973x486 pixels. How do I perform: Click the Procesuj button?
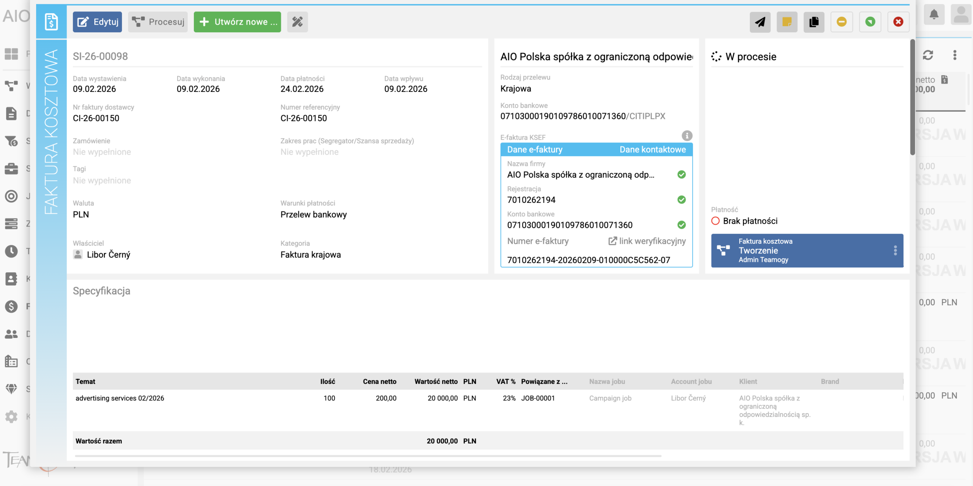pos(158,22)
